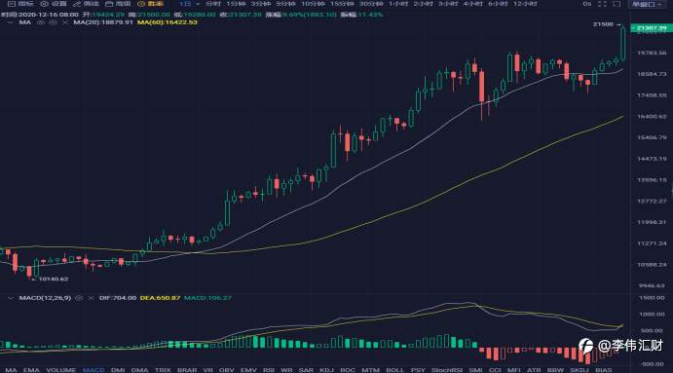Screen dimensions: 673x373
Task: Open the indicators menu in top toolbar
Action: pyautogui.click(x=20, y=4)
